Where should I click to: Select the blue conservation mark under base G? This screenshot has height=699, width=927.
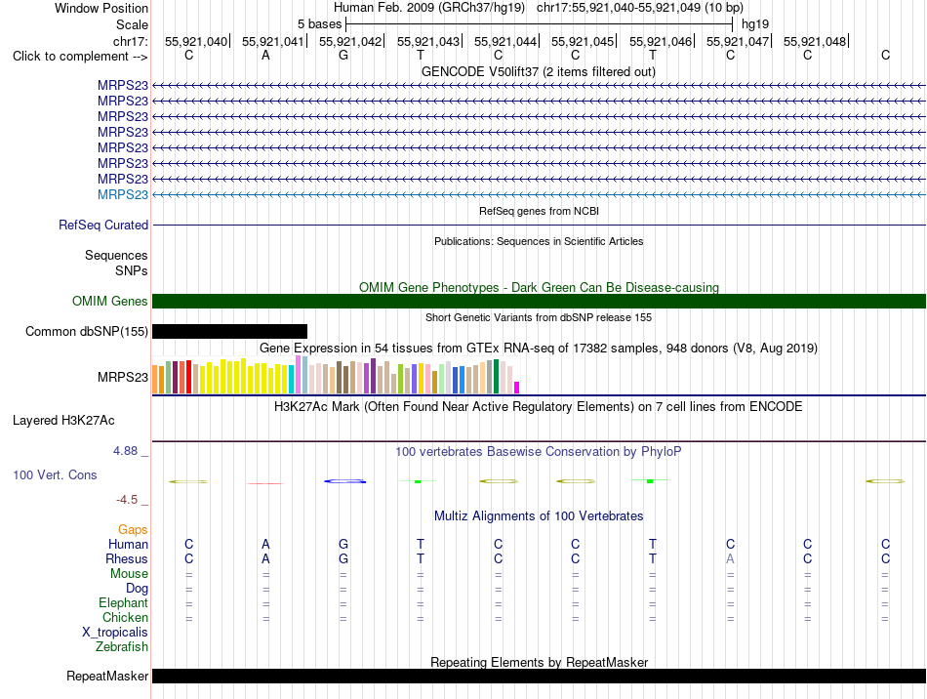345,481
